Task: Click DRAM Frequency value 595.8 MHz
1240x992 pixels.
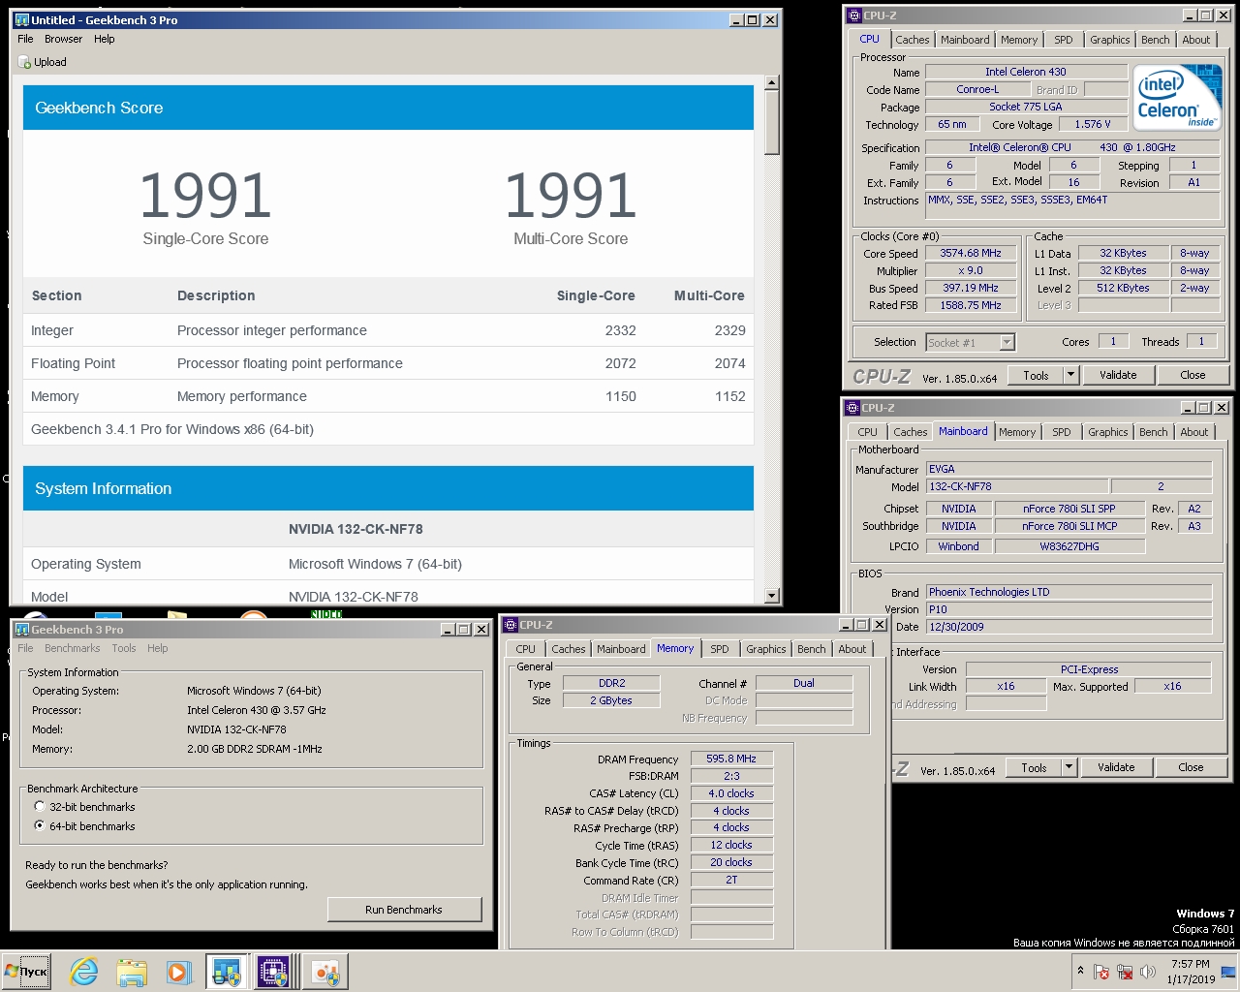Action: click(x=731, y=759)
